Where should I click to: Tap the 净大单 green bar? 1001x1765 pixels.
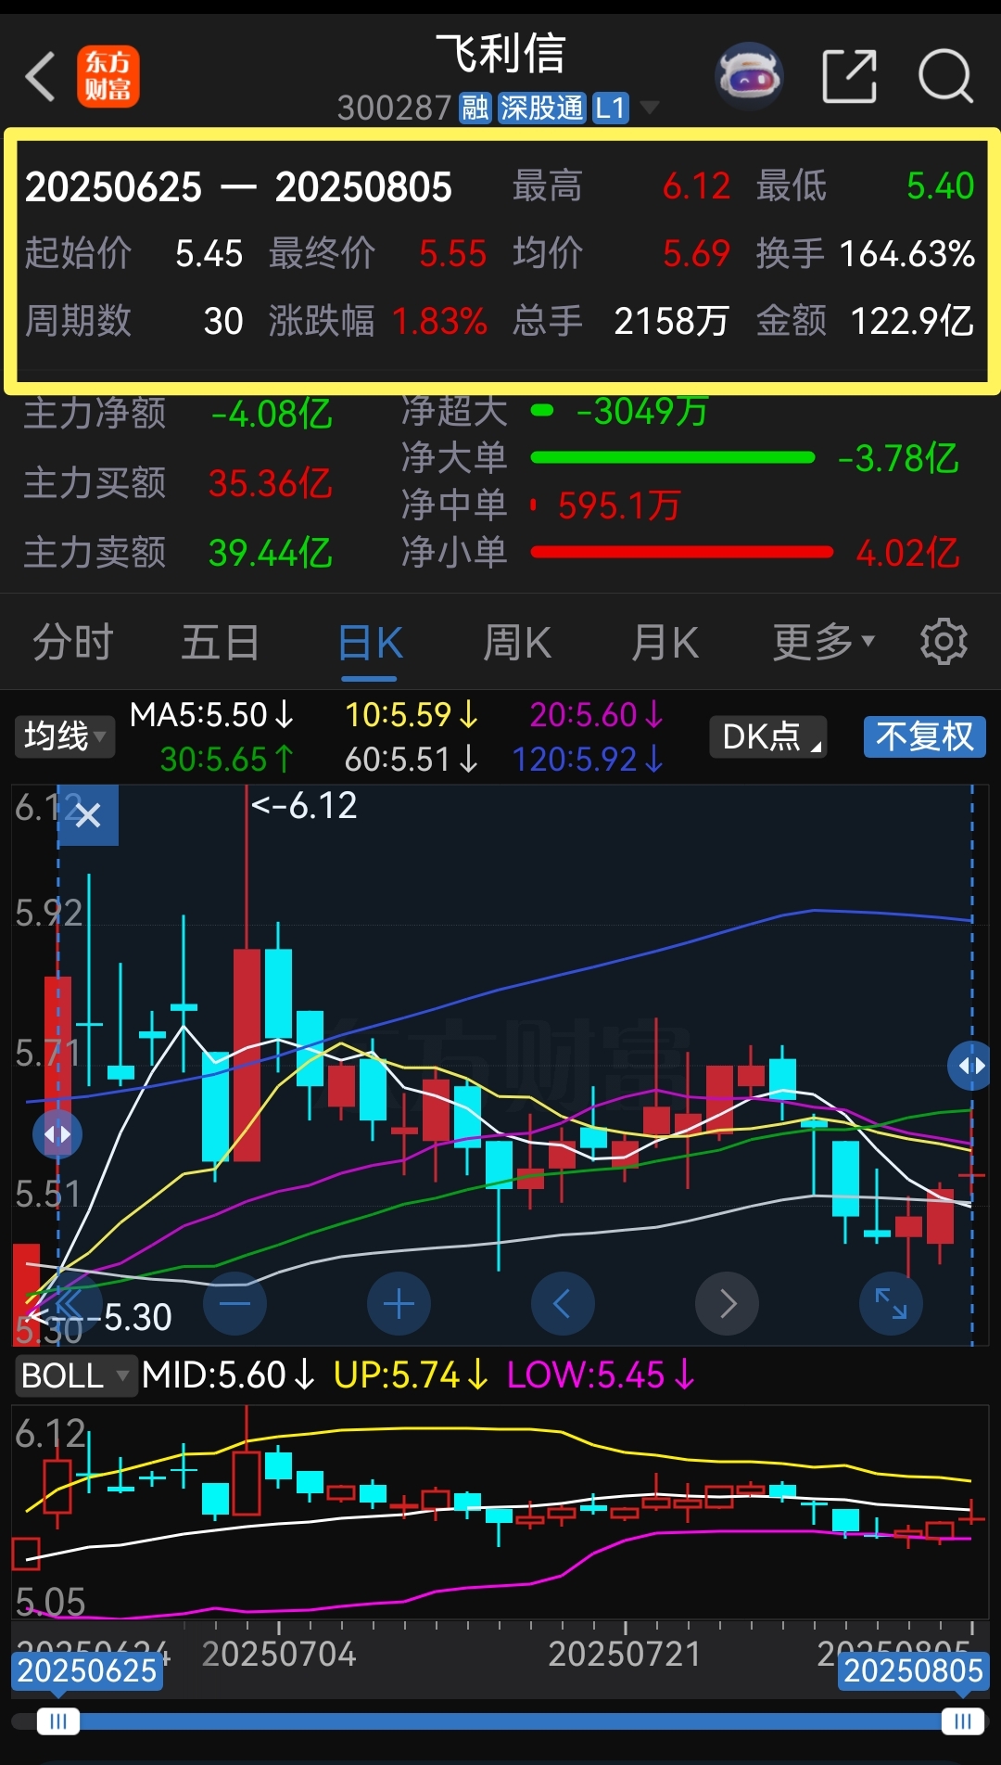(x=673, y=457)
